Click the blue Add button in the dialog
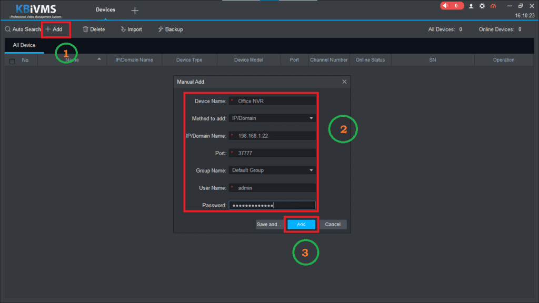 [x=301, y=224]
